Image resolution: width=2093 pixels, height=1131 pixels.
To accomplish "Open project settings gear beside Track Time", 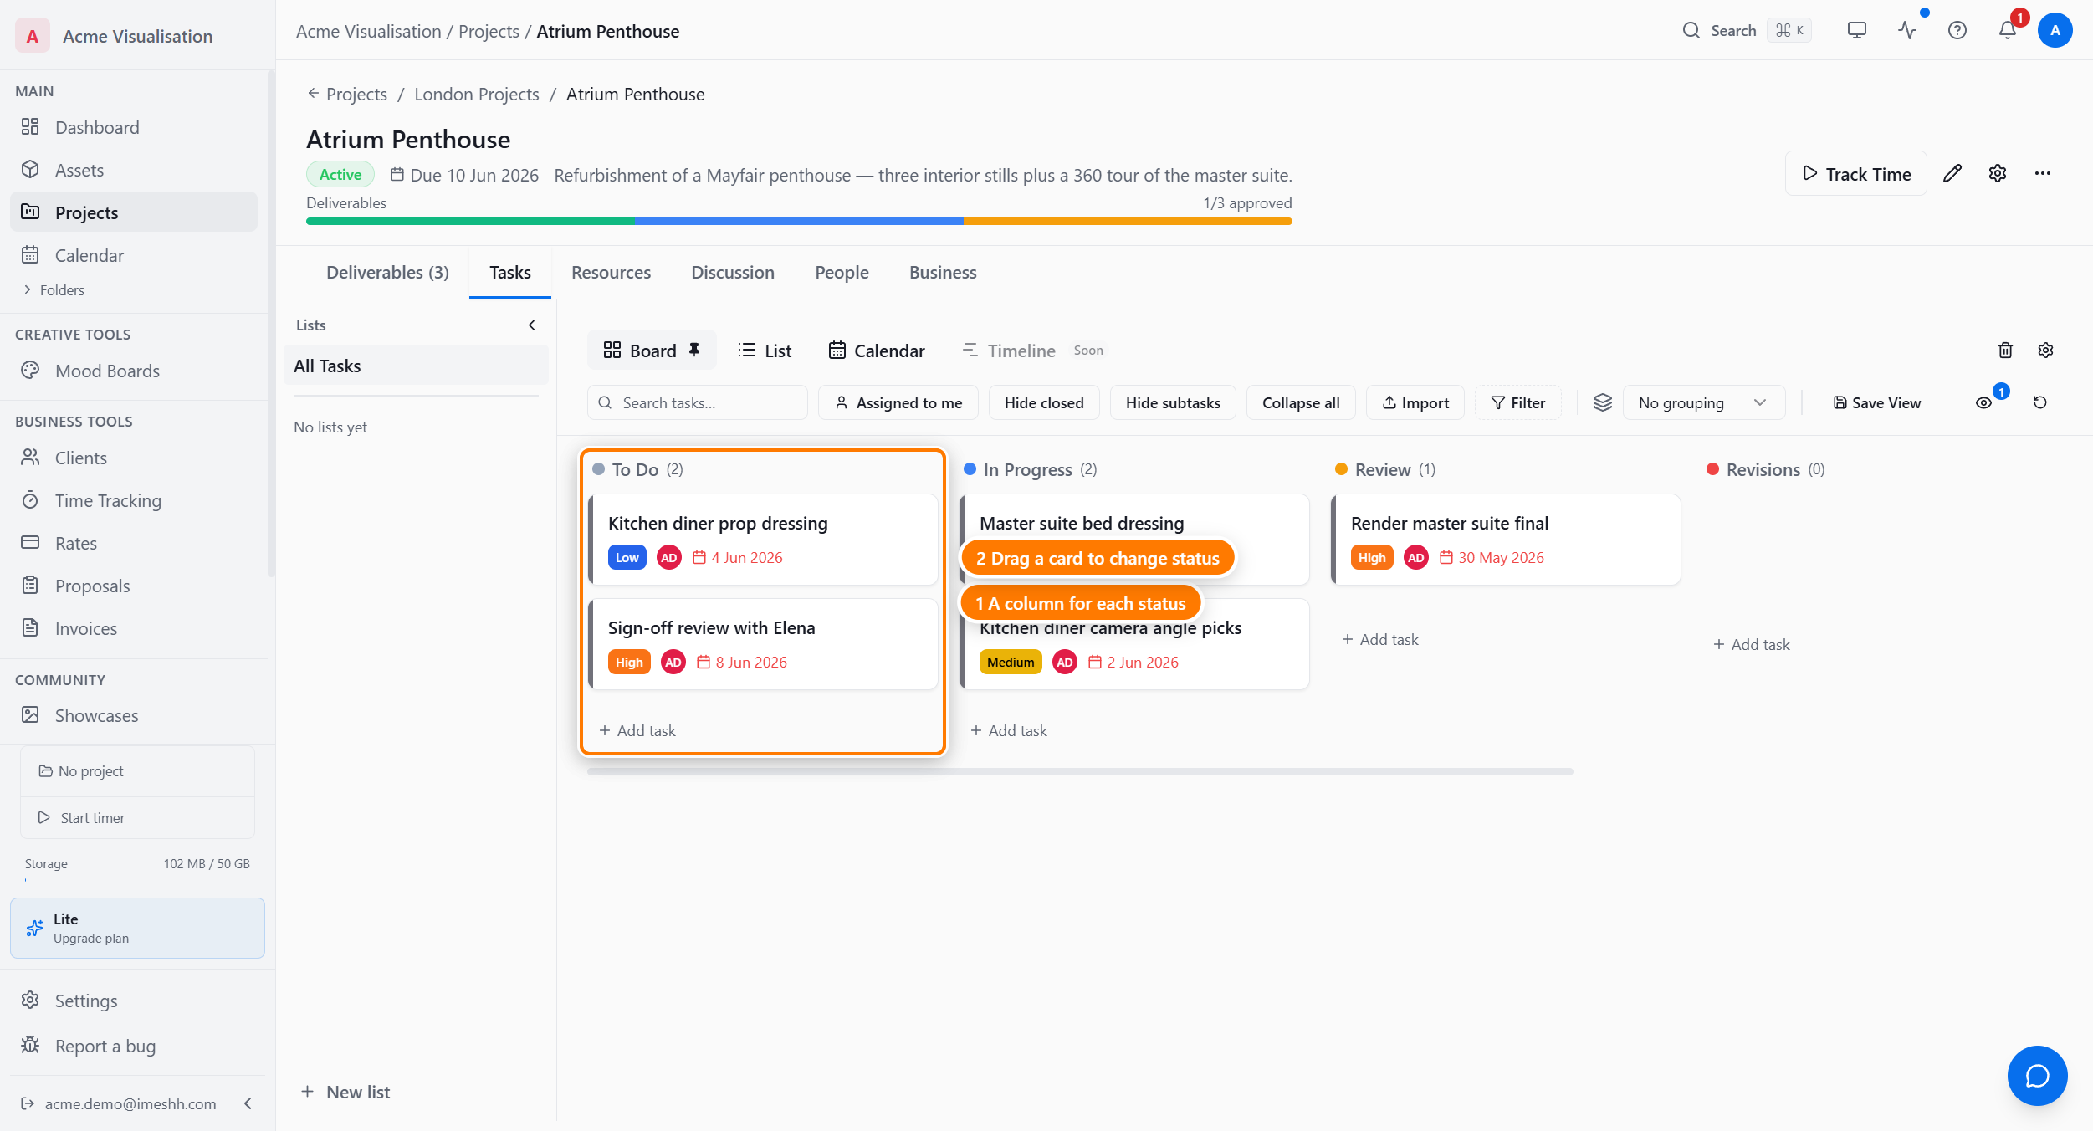I will [1998, 173].
